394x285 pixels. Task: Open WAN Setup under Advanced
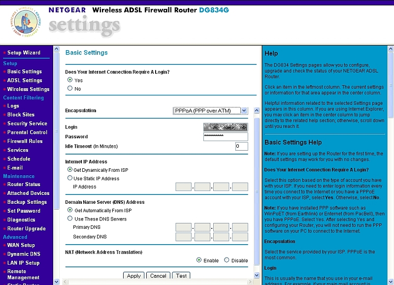click(x=22, y=245)
